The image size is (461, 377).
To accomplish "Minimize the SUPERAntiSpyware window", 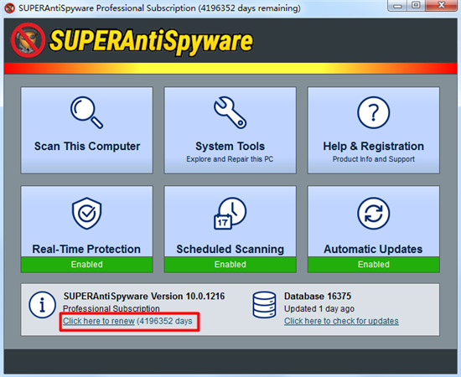I will (397, 6).
